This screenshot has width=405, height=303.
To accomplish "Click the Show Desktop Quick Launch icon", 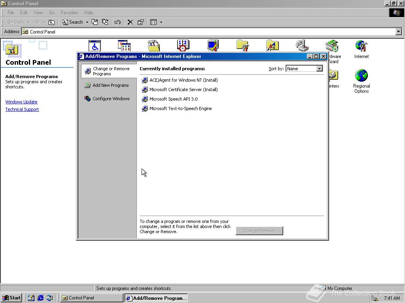I will (31, 298).
